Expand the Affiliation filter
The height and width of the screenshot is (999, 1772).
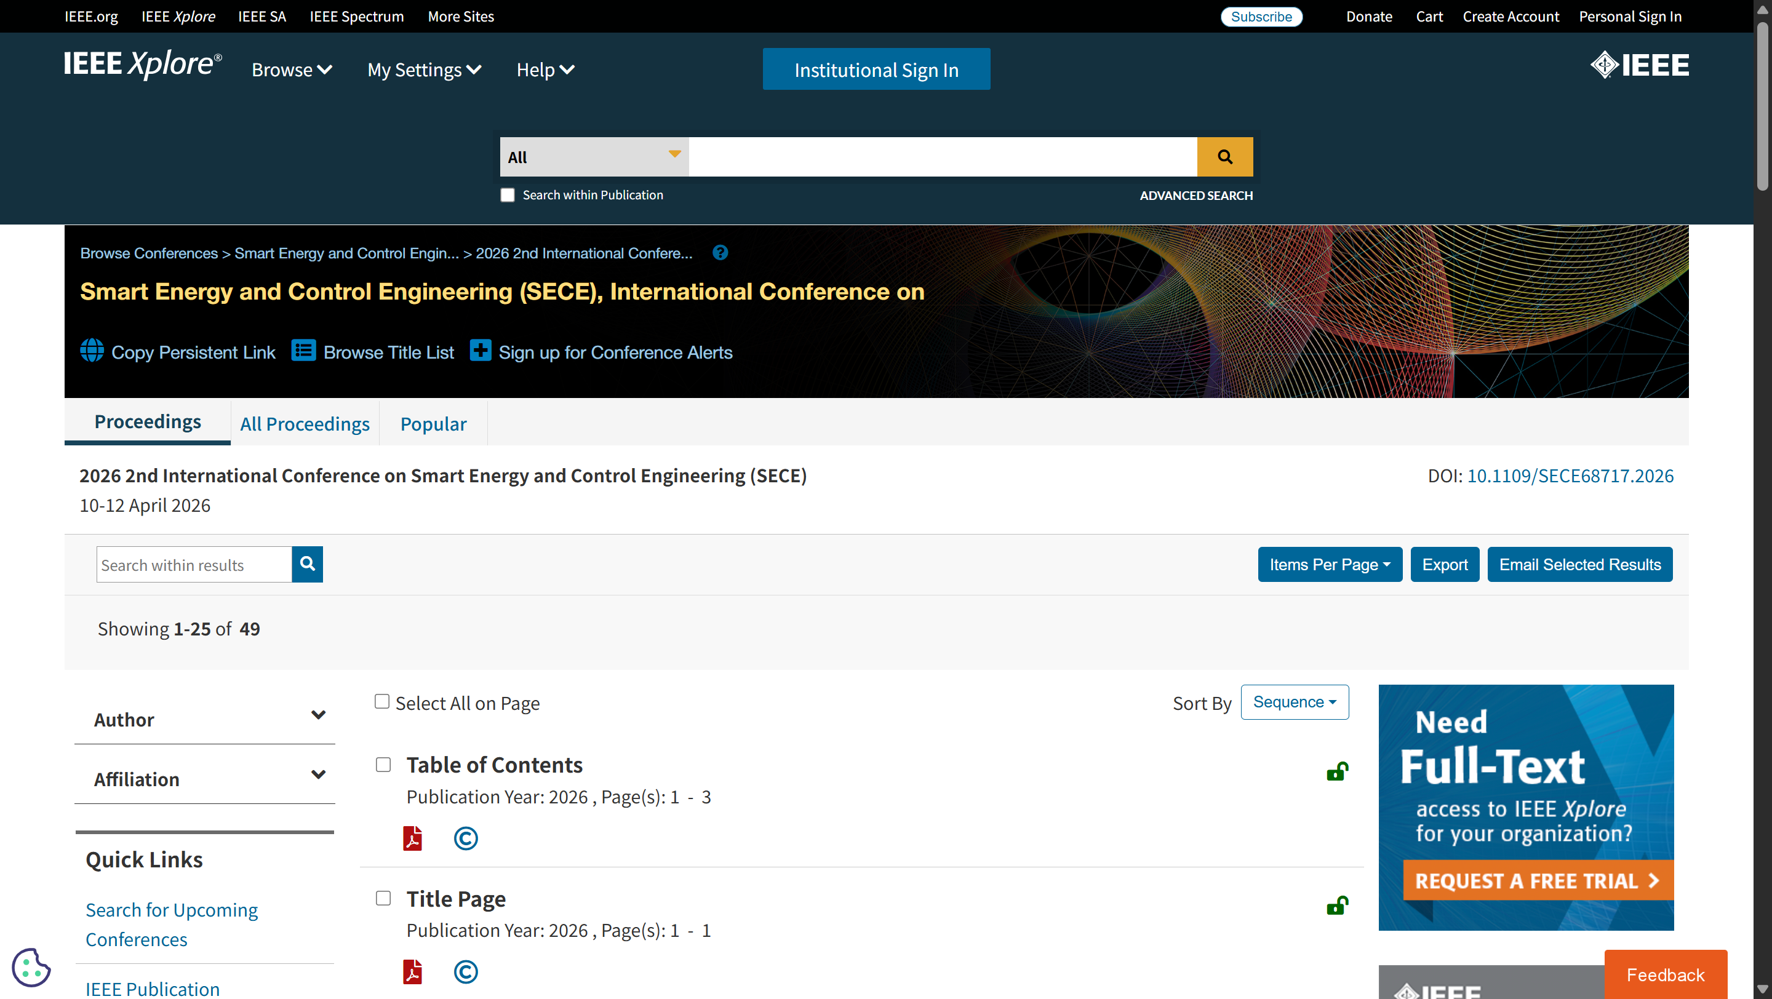(x=205, y=779)
